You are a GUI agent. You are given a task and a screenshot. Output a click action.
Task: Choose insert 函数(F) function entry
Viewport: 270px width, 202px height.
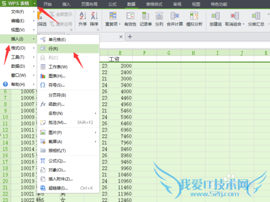pyautogui.click(x=69, y=104)
